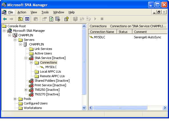Open the Action menu
169x130 pixels.
[22, 12]
